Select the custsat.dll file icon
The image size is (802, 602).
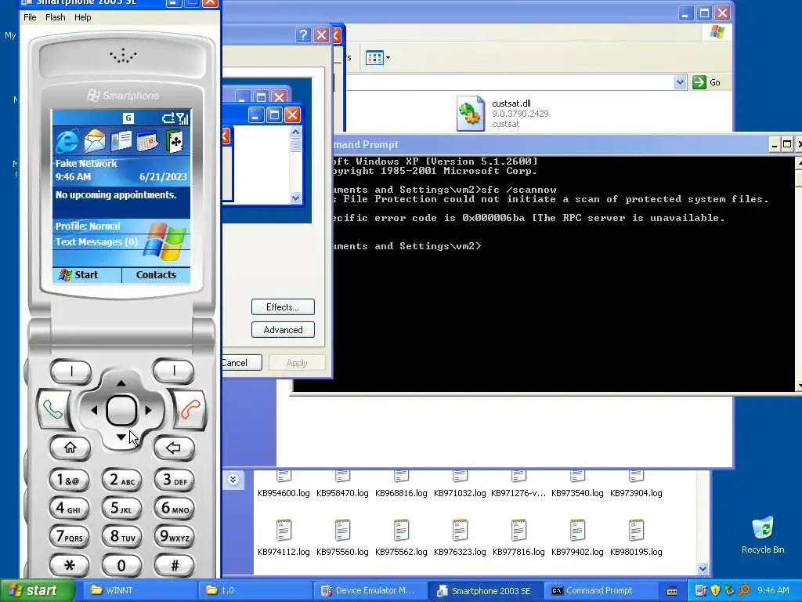(x=471, y=113)
